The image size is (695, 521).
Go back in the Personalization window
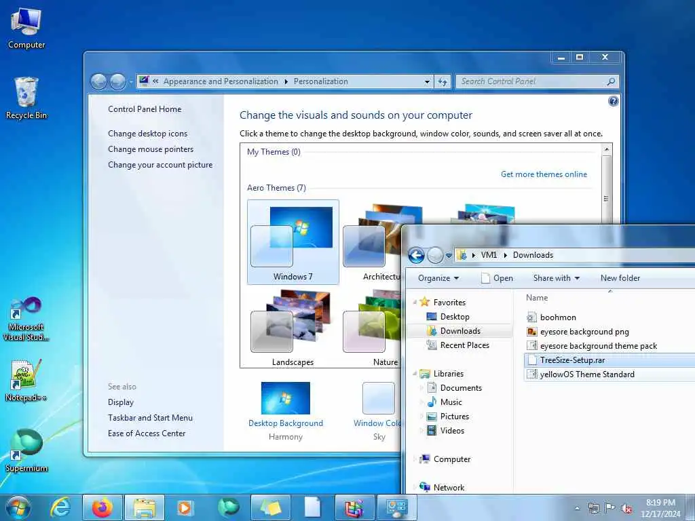[x=98, y=81]
